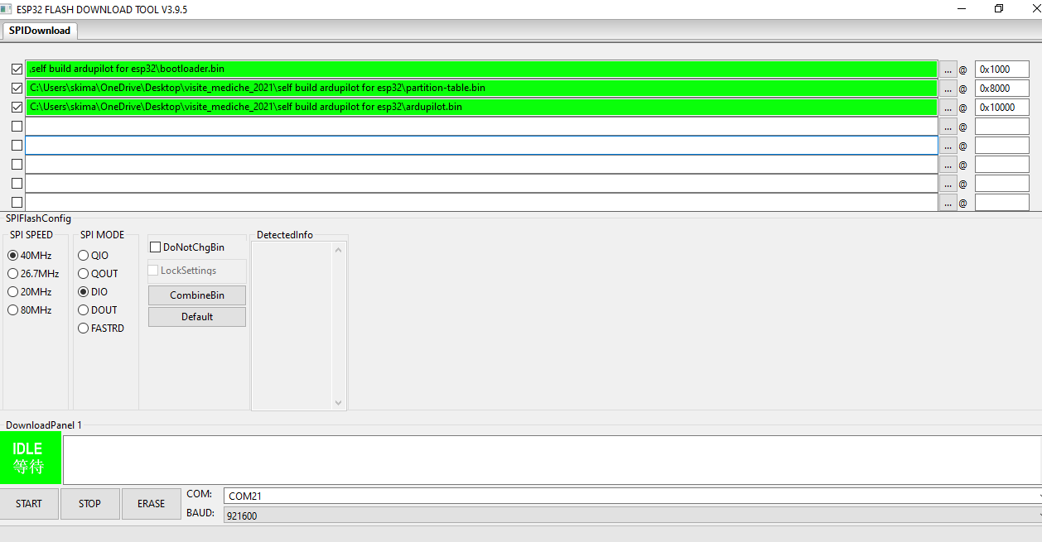Select QIO SPI mode
Viewport: 1042px width, 542px height.
tap(84, 256)
